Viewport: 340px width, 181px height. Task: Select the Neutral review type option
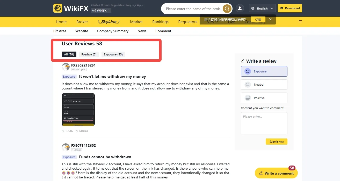264,85
